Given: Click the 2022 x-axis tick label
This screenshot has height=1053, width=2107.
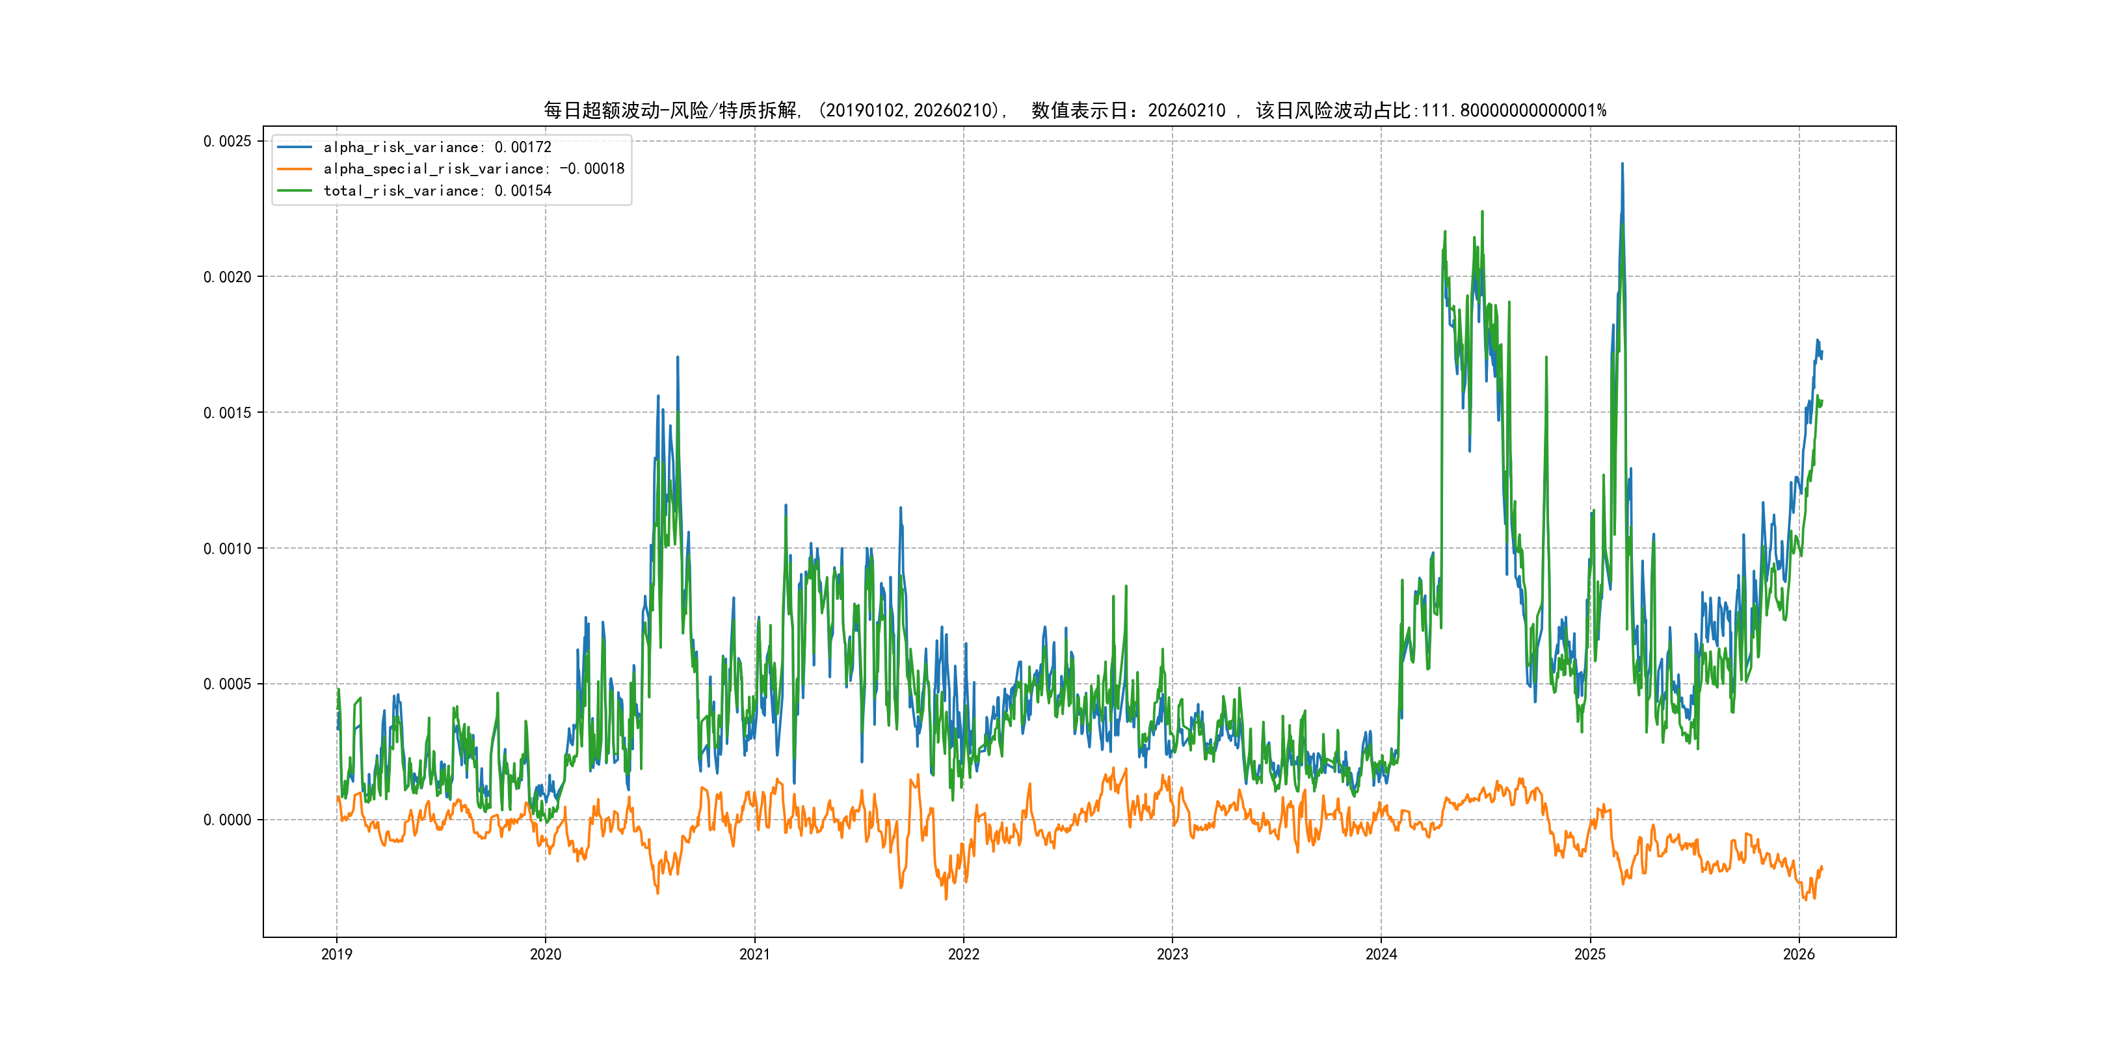Looking at the screenshot, I should click(964, 954).
